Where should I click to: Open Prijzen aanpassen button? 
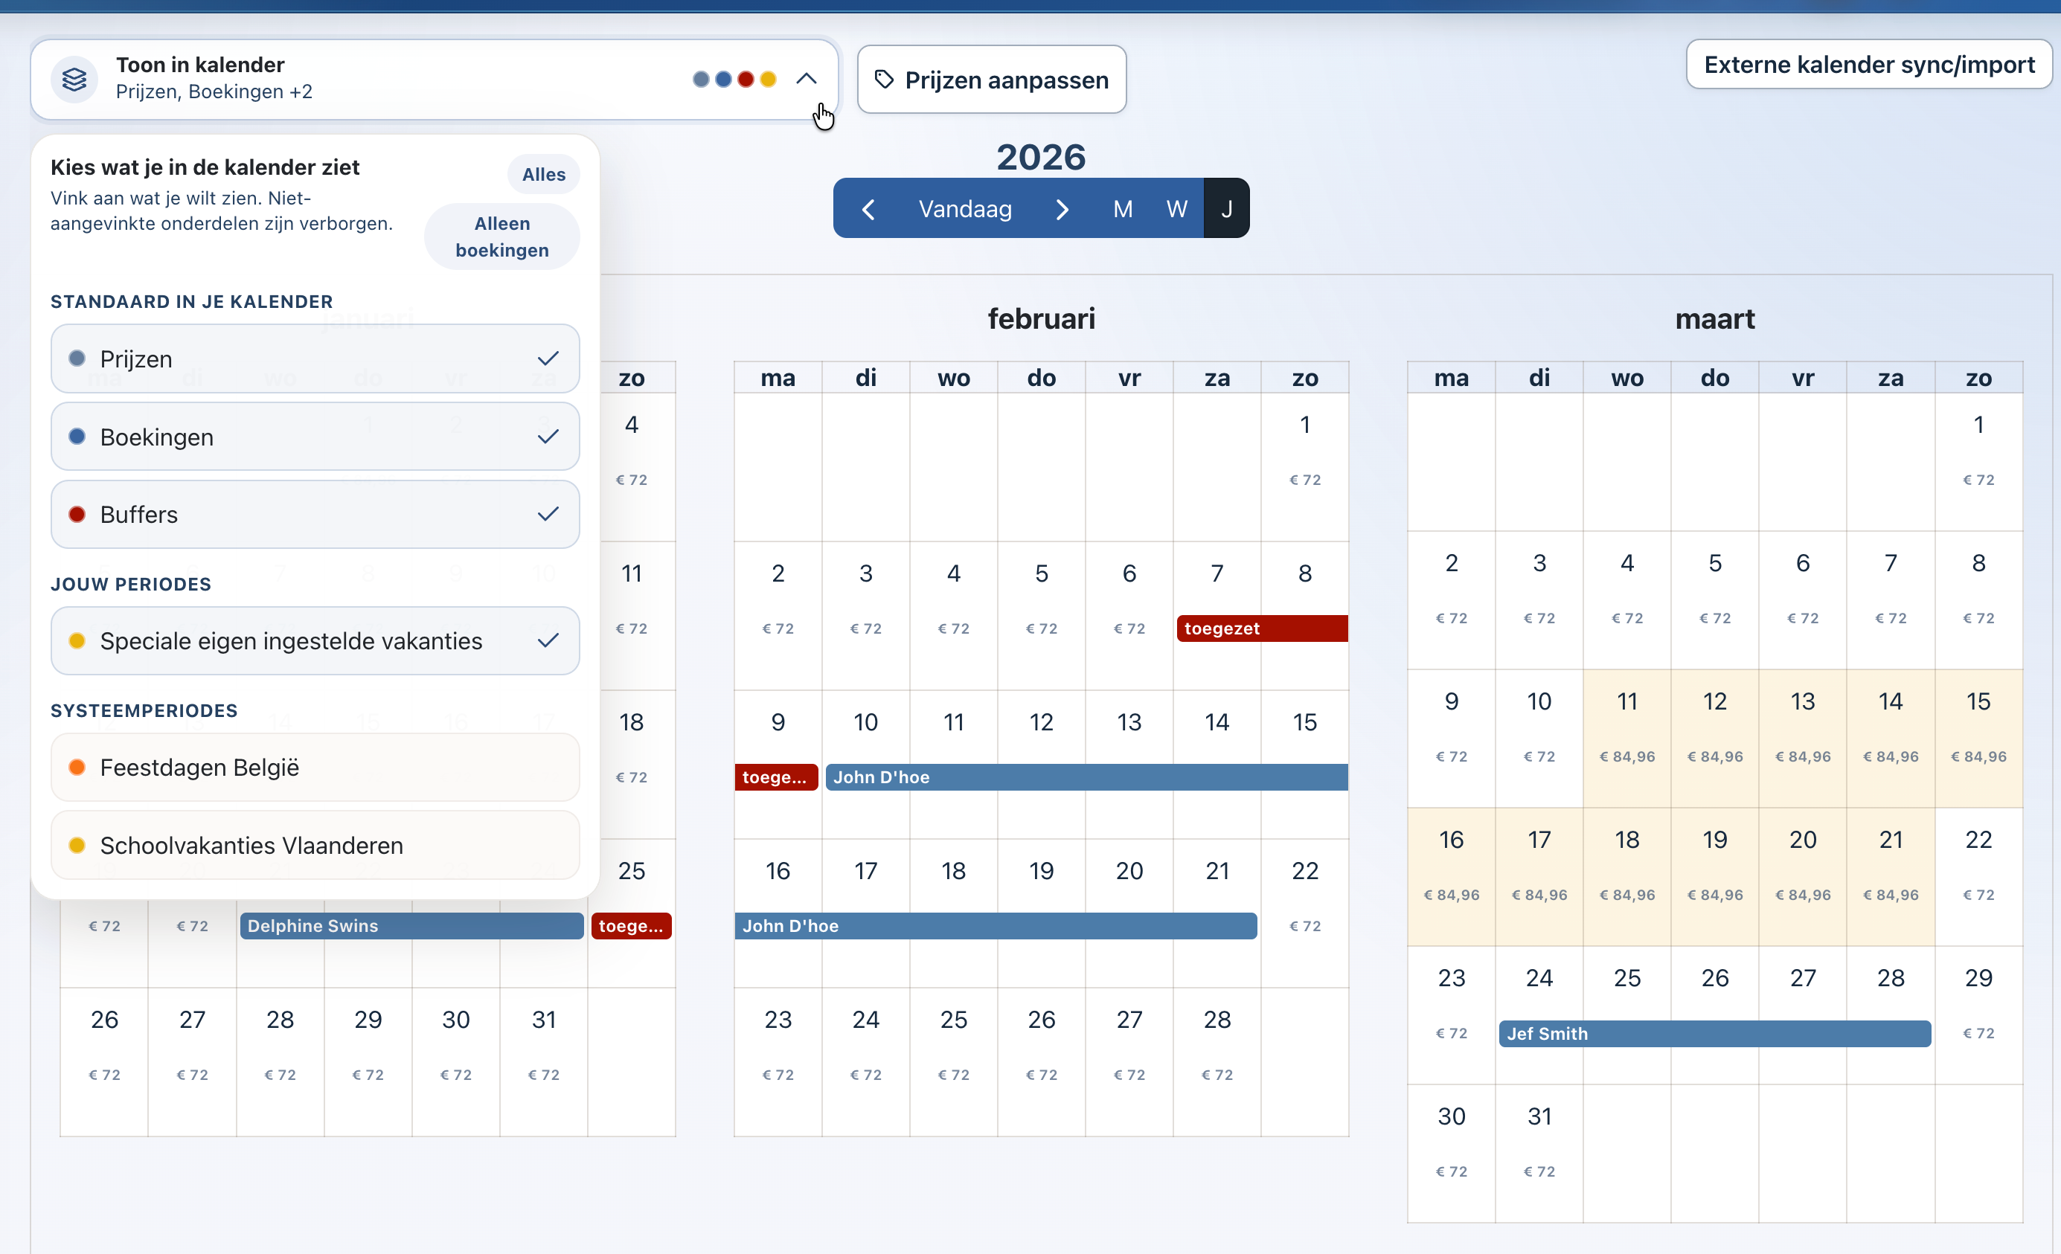pyautogui.click(x=991, y=80)
